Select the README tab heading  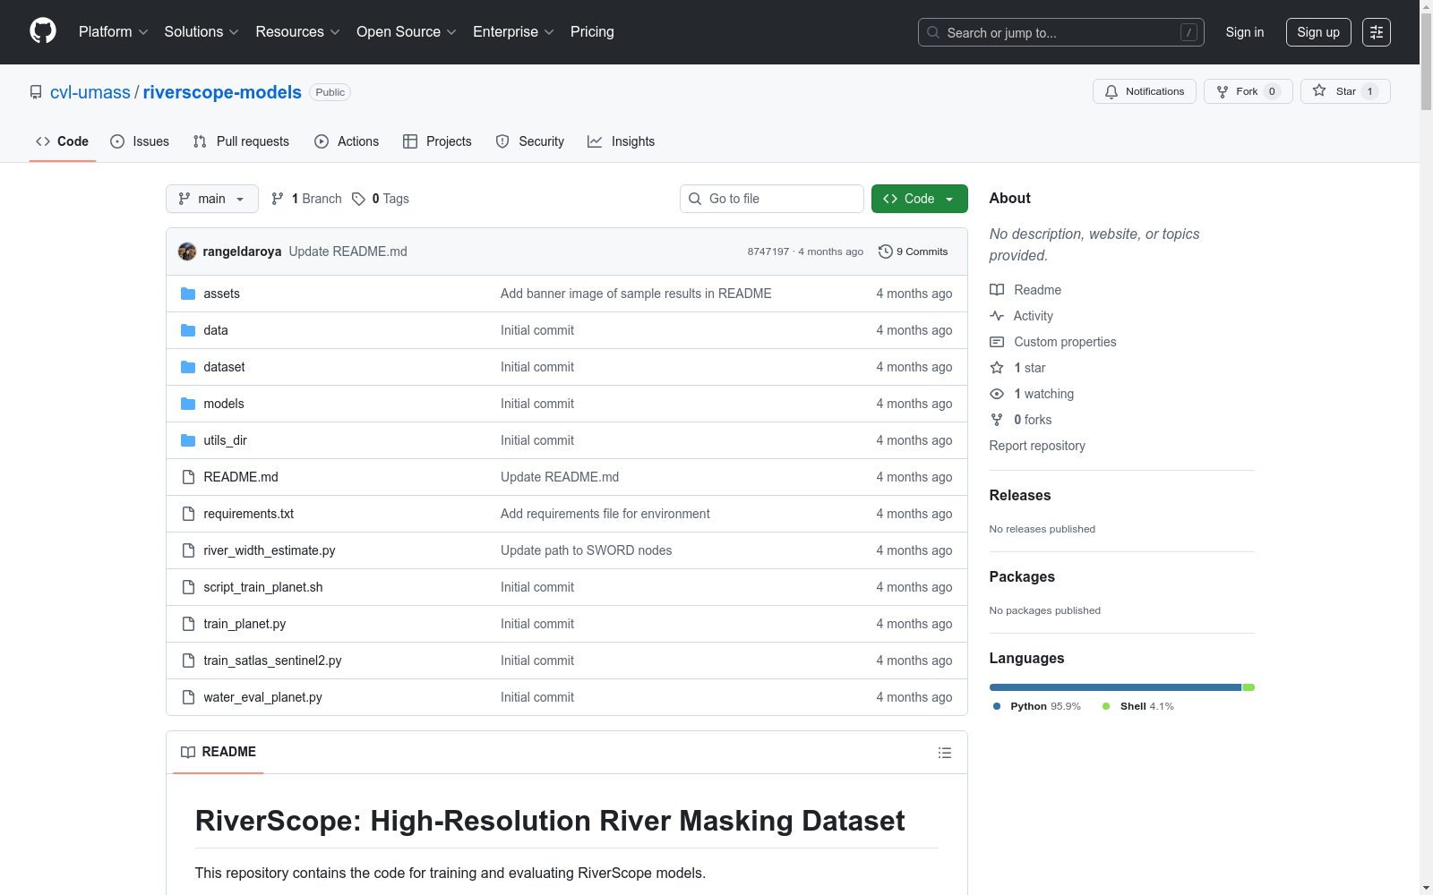coord(219,752)
